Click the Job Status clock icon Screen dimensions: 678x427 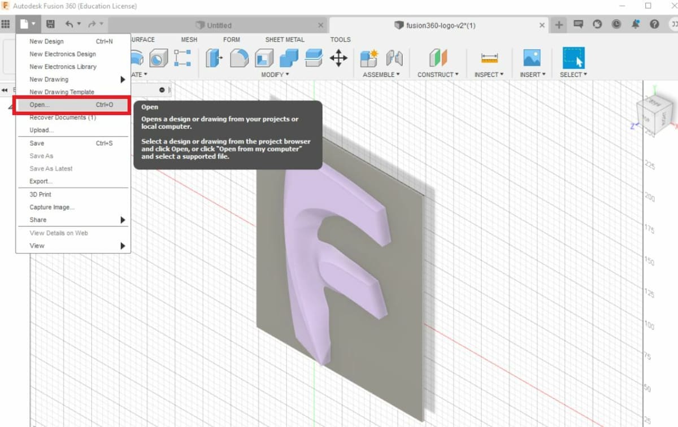(x=616, y=24)
